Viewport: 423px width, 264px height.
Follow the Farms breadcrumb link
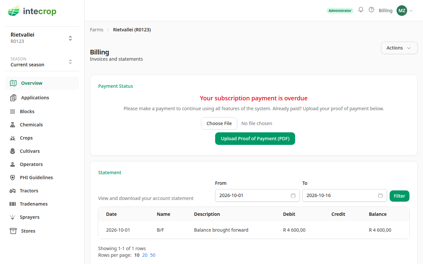pos(96,30)
